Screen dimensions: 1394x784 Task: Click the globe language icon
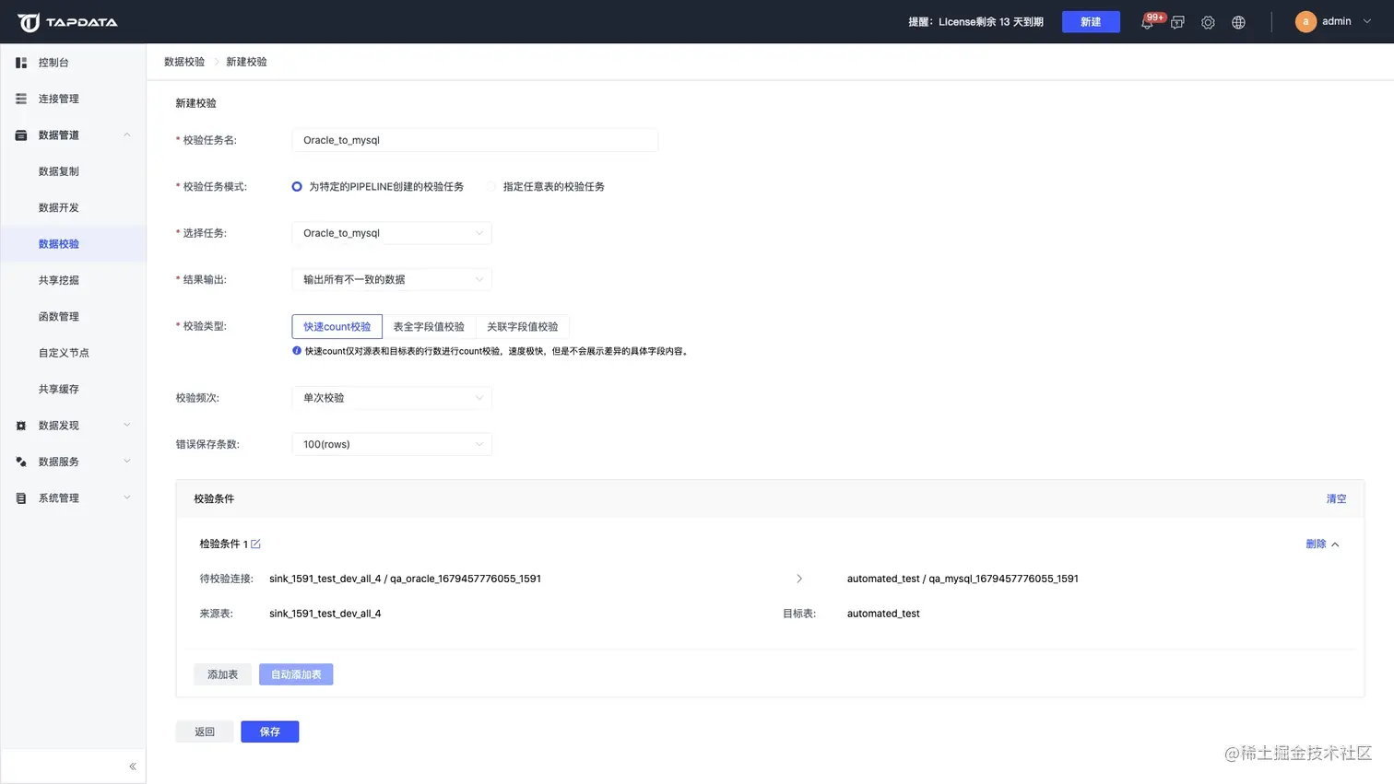pos(1238,23)
